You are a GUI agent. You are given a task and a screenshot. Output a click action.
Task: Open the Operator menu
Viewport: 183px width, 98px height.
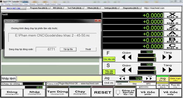[40, 4]
